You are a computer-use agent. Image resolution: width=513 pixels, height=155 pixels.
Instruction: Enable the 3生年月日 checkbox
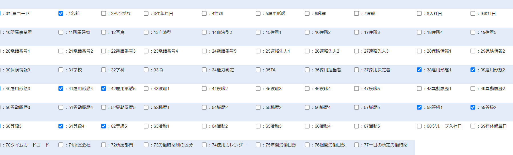tap(146, 13)
